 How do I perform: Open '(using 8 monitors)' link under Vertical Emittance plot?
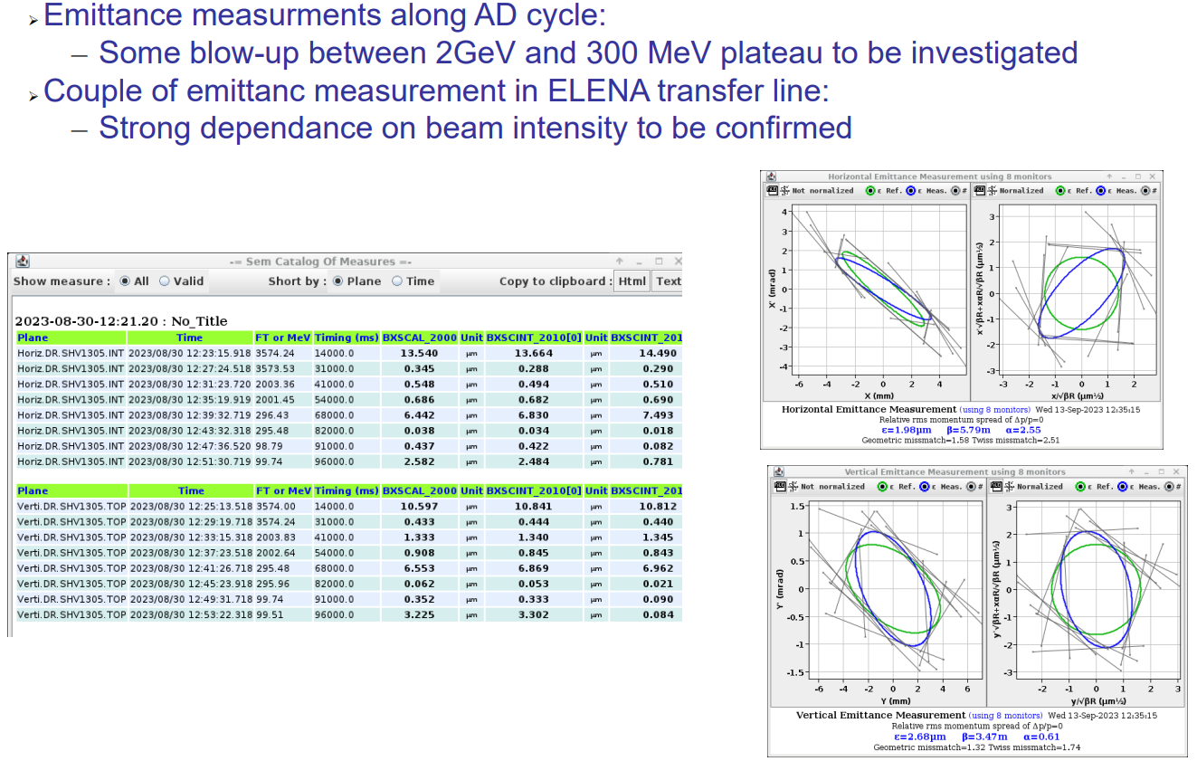1005,716
